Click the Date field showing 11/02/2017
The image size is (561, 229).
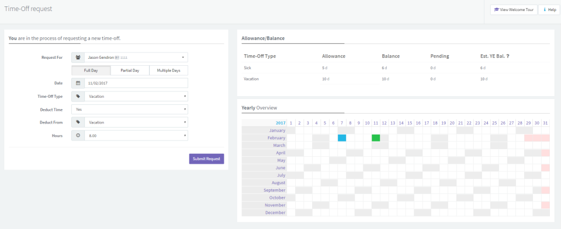click(136, 83)
